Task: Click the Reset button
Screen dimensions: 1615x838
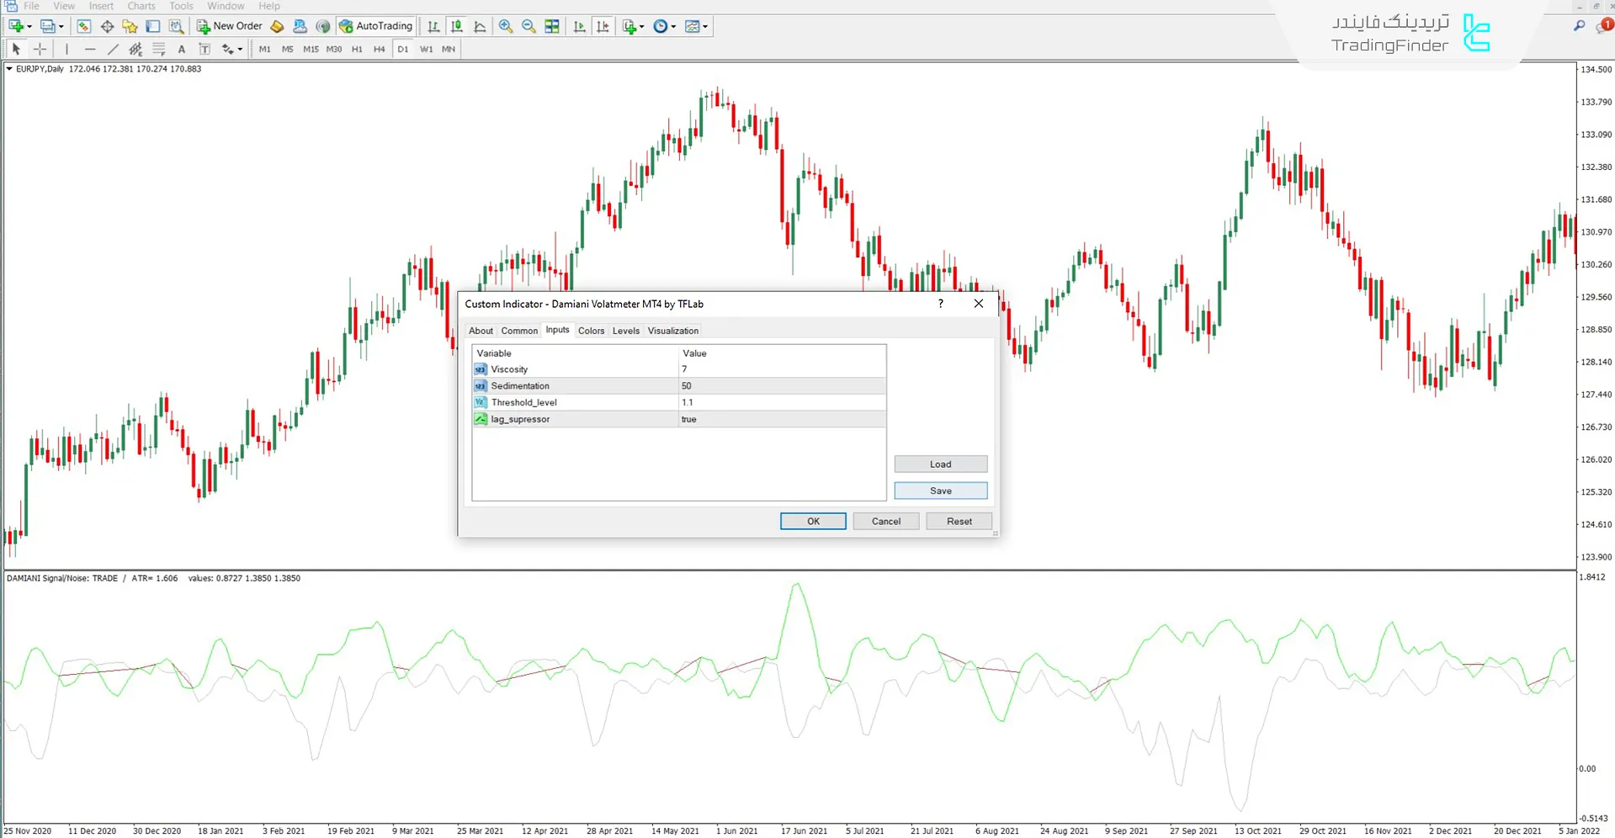Action: (959, 522)
